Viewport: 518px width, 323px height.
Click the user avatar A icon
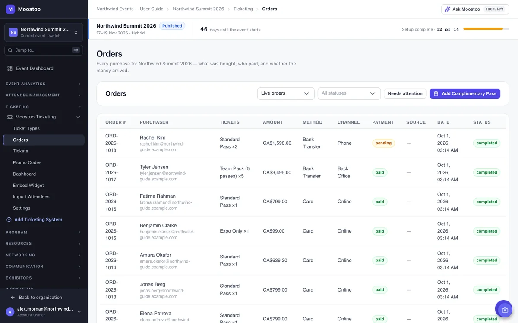click(10, 312)
